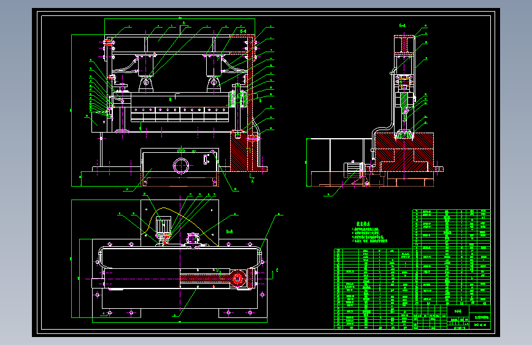Pick the red bolt at the top-left of the front-view frame
The image size is (532, 345).
pos(108,42)
